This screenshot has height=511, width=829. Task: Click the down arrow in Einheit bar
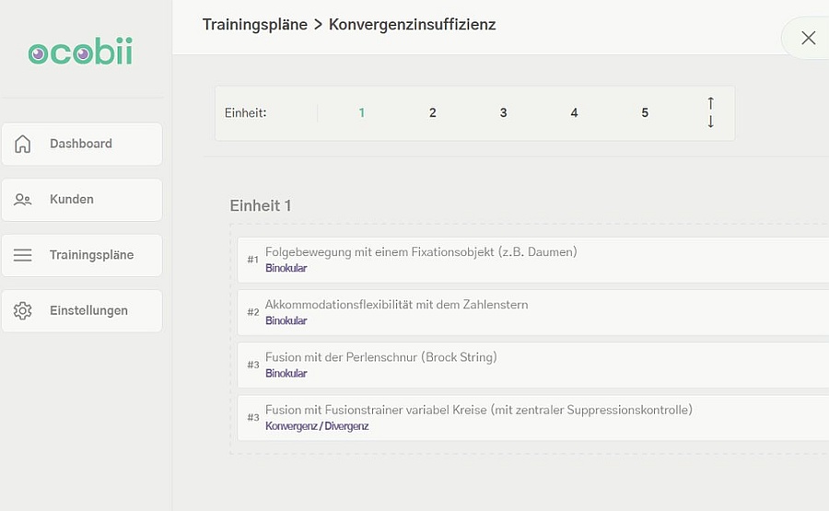pos(710,122)
